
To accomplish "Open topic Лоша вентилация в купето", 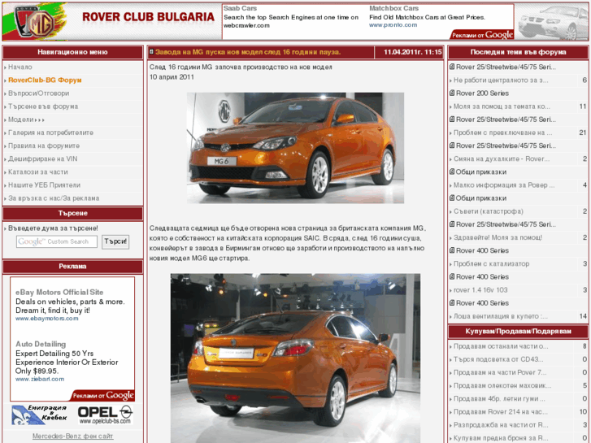I will click(501, 316).
